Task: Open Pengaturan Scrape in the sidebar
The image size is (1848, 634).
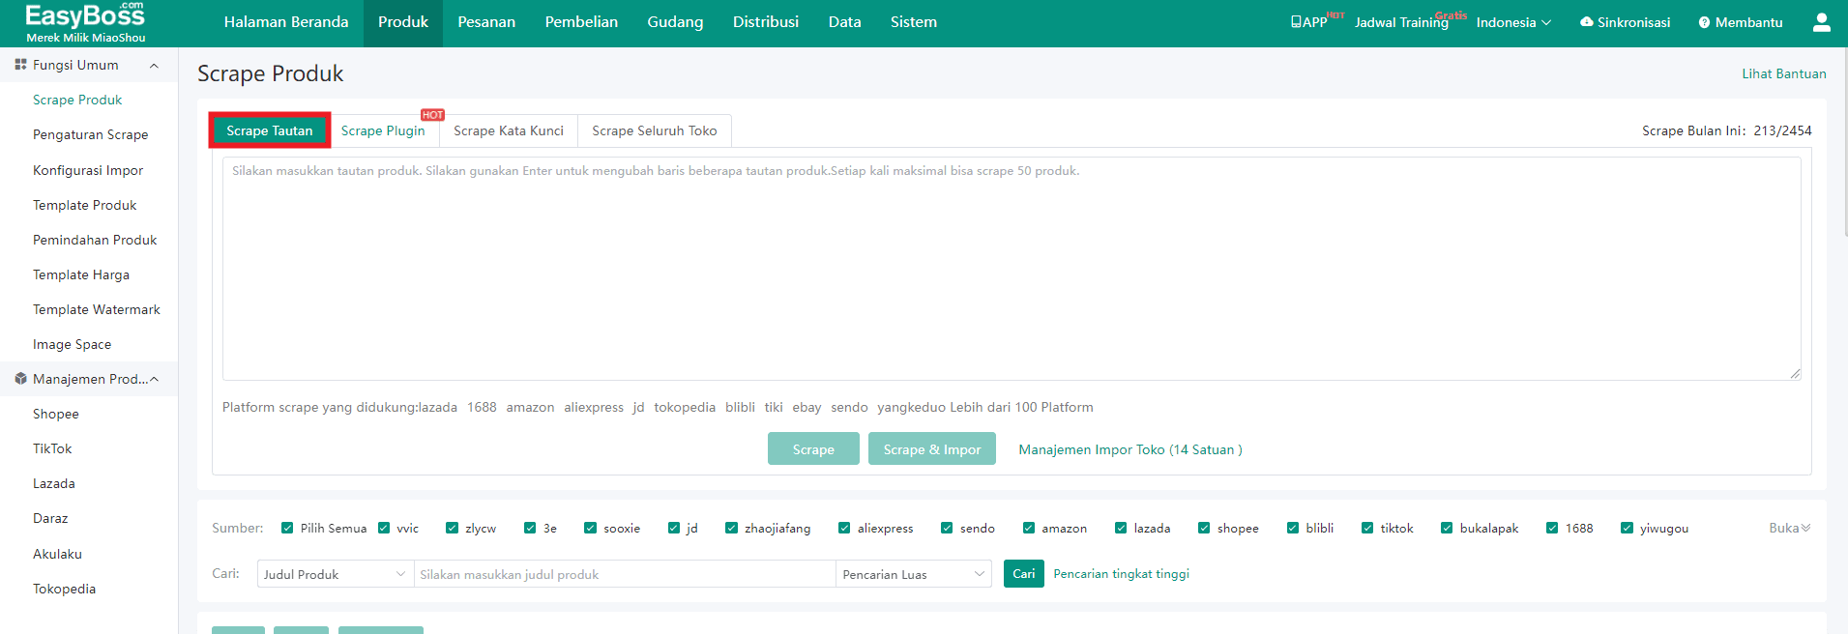Action: point(91,134)
